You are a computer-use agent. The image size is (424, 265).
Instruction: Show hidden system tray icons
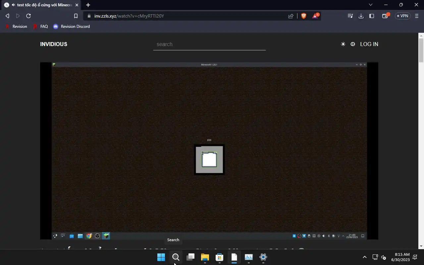coord(365,257)
